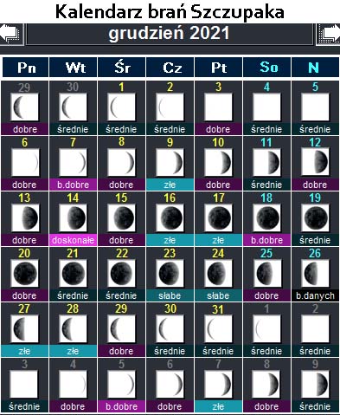Click the 'b.dobre' label on December 18
Image resolution: width=340 pixels, height=415 pixels.
point(266,240)
